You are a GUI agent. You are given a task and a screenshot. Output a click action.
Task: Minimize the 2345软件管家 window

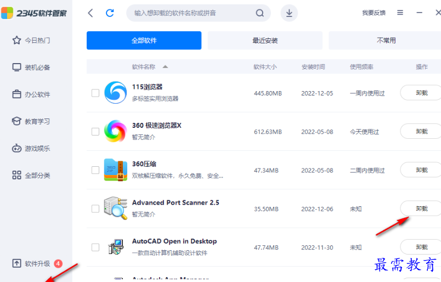click(420, 13)
